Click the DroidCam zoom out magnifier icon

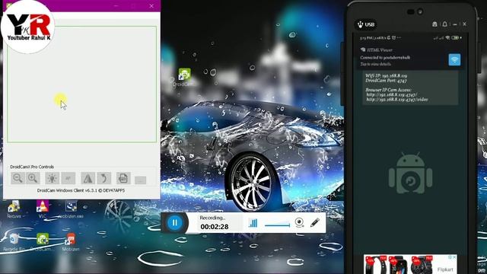click(18, 178)
